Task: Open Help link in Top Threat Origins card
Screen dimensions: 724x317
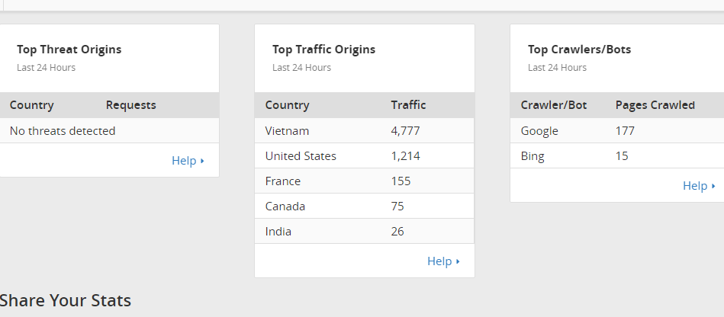Action: coord(188,161)
